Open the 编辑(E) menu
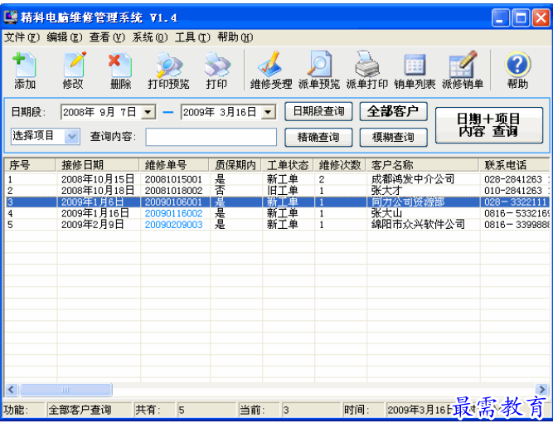The height and width of the screenshot is (433, 553). tap(65, 37)
